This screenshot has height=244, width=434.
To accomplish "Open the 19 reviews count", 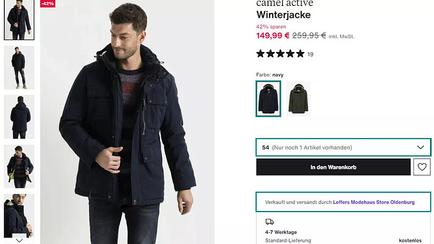I will tap(310, 54).
